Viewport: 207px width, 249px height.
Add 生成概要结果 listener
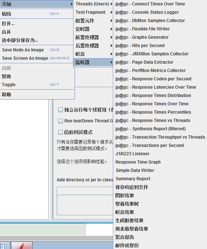point(160,220)
